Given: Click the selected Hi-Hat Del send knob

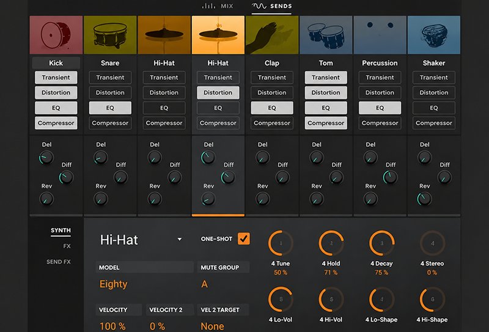Looking at the screenshot, I should pyautogui.click(x=208, y=158).
